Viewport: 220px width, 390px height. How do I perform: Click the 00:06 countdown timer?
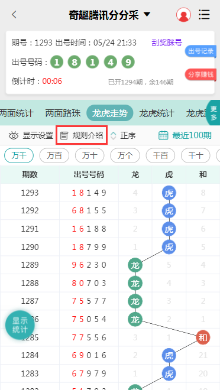click(x=52, y=81)
